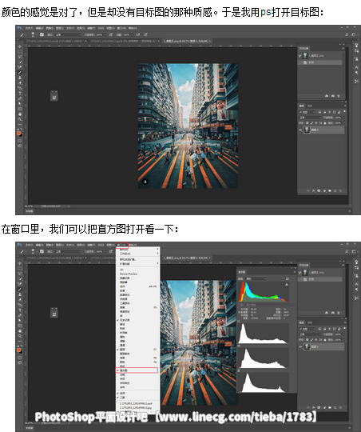Click the red-boxed Histogram item in Window menu

coord(137,370)
